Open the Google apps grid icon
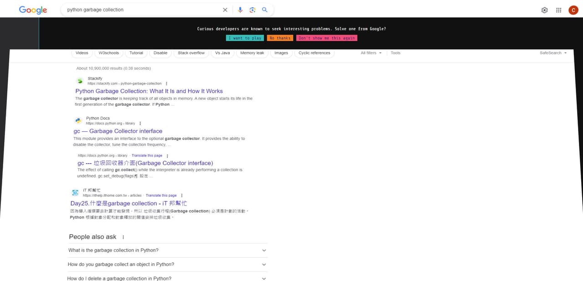 pyautogui.click(x=558, y=10)
